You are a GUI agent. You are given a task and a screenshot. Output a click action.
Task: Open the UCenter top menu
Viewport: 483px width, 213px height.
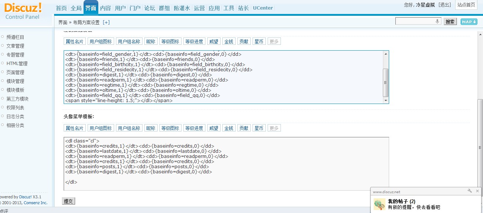263,8
